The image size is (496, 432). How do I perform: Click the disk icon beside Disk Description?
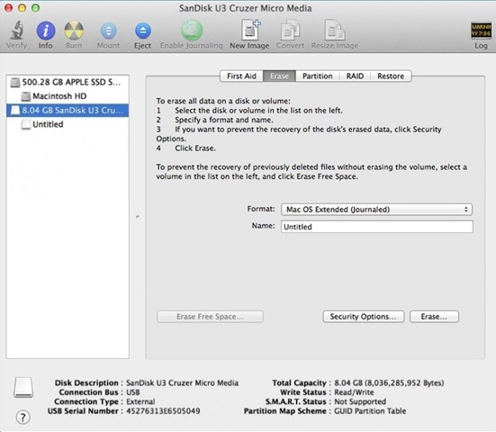[23, 387]
